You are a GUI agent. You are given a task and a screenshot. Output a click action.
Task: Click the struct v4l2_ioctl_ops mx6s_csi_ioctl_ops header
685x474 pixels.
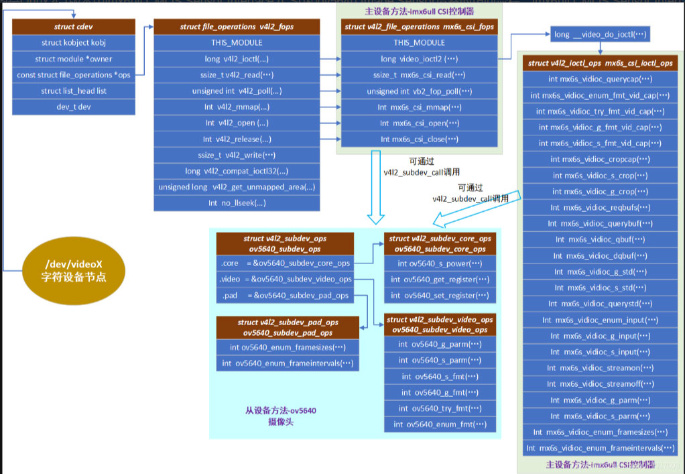[599, 63]
